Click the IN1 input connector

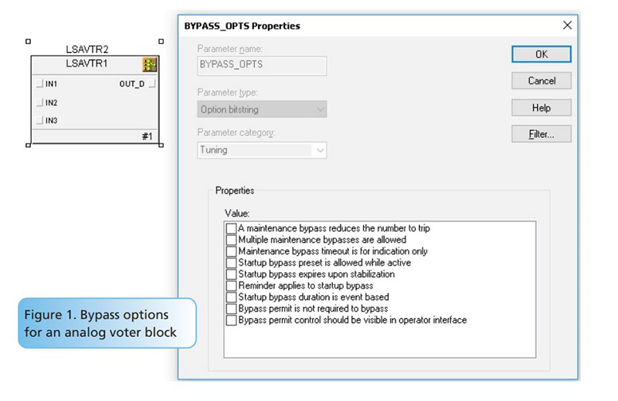coord(39,83)
